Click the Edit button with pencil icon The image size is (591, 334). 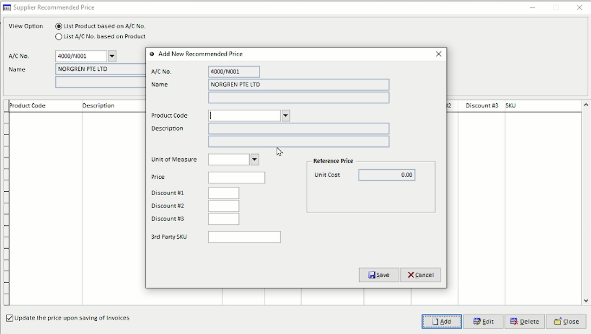click(x=483, y=322)
